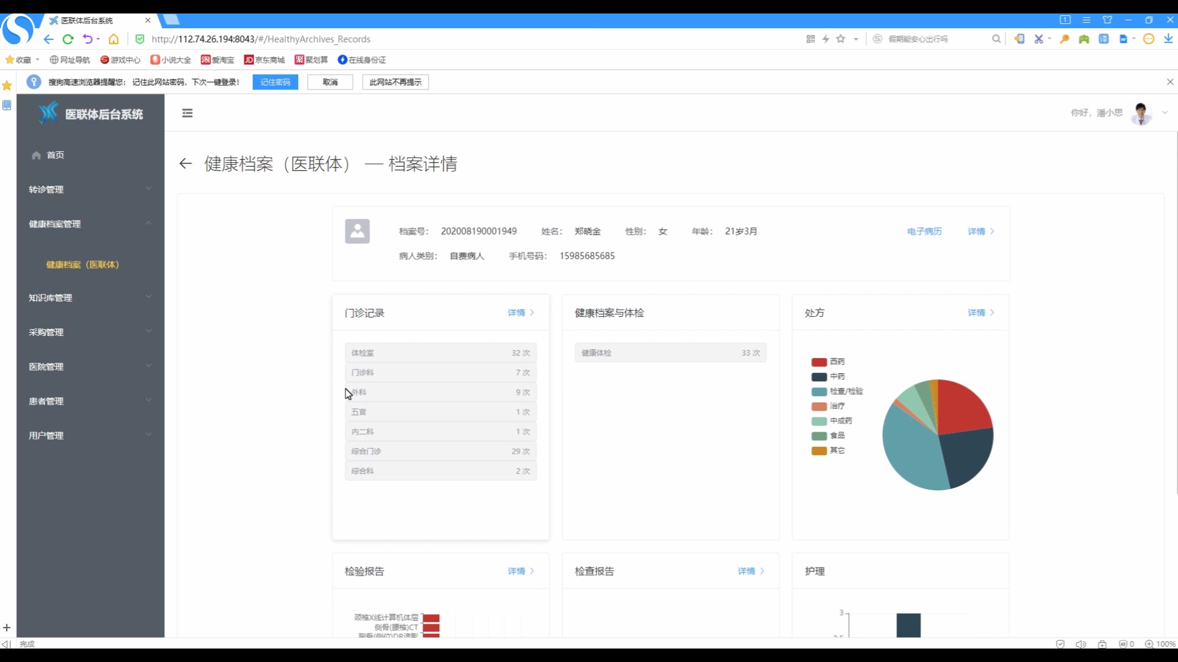Viewport: 1178px width, 662px height.
Task: Open user account dropdown arrow
Action: [x=1165, y=113]
